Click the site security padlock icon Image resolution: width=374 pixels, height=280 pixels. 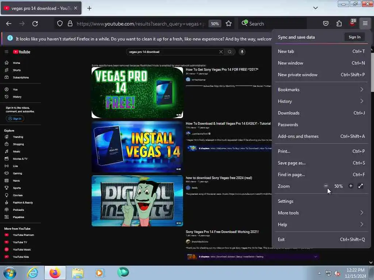70,23
